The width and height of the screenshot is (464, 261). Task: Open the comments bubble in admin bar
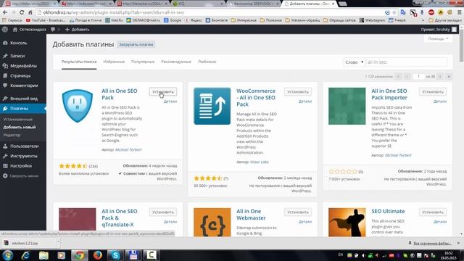tap(55, 29)
